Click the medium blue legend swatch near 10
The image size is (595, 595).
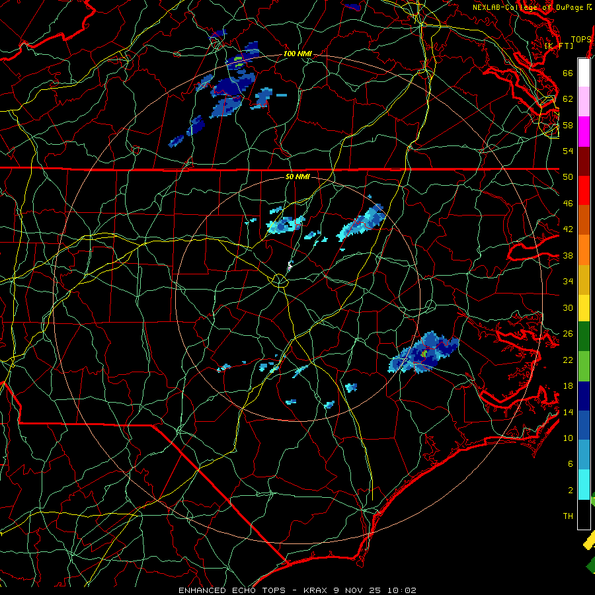[584, 425]
